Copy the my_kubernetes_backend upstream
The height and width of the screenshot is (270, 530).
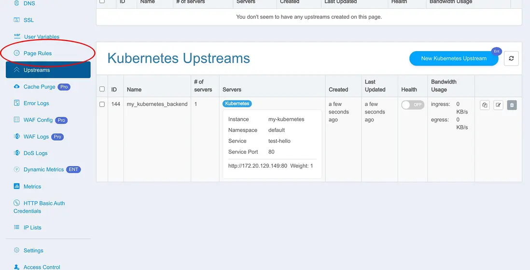pos(485,105)
